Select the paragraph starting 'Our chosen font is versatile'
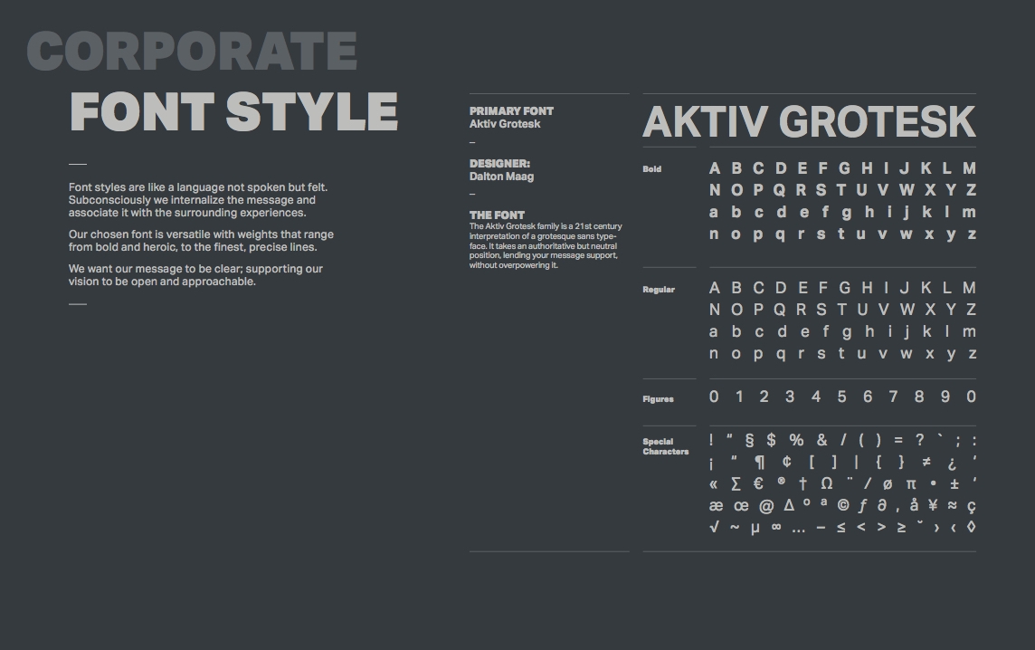Image resolution: width=1035 pixels, height=650 pixels. [202, 241]
